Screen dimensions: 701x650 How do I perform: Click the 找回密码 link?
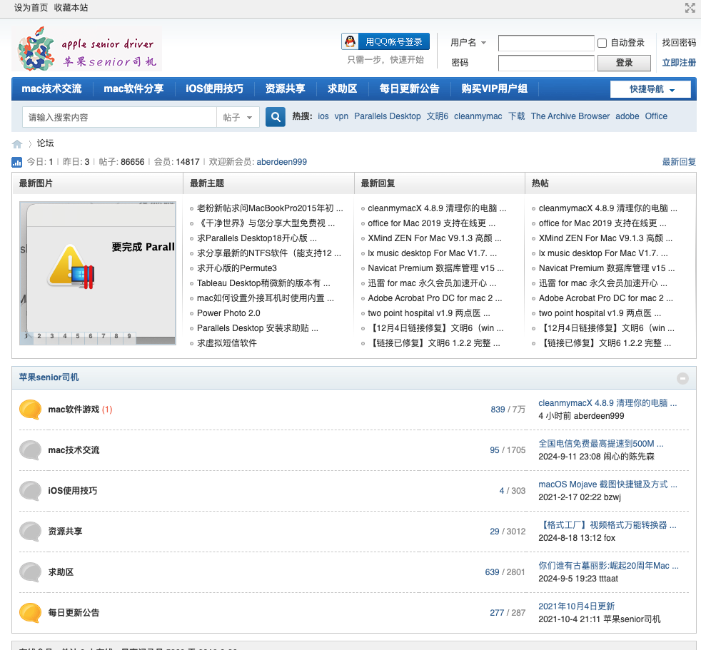679,42
